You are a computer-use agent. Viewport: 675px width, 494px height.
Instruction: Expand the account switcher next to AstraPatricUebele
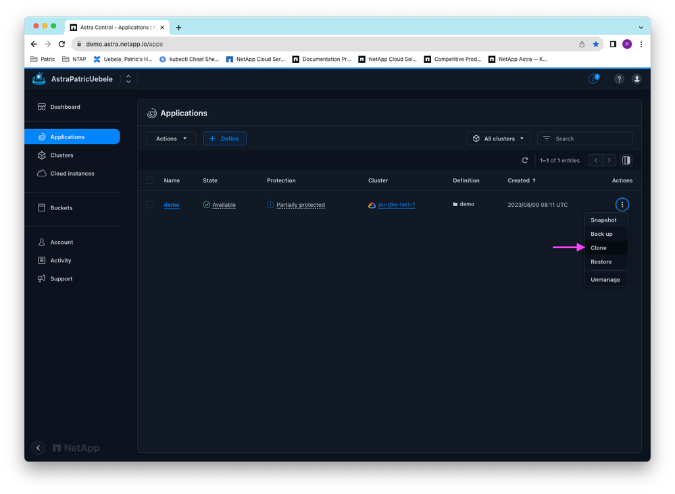[128, 79]
